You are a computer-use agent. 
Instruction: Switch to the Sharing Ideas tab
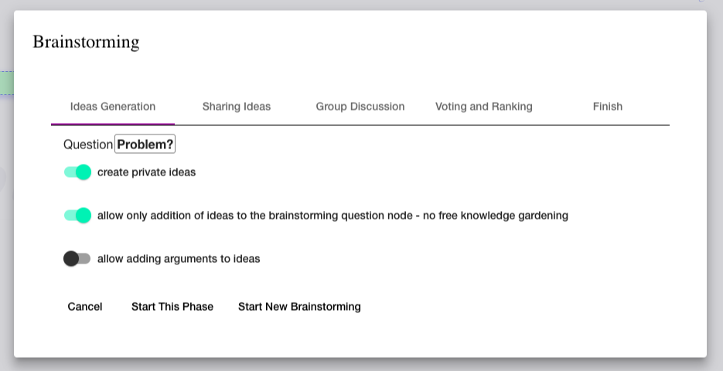point(237,107)
